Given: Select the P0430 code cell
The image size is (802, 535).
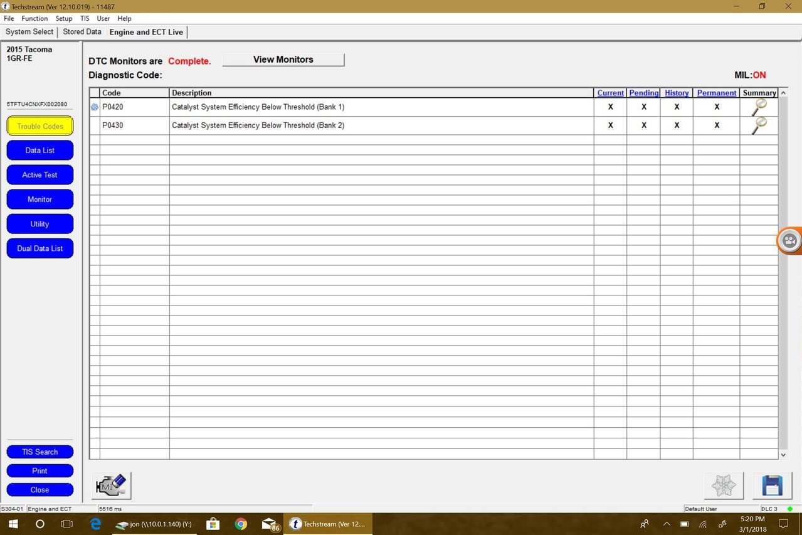Looking at the screenshot, I should 135,125.
